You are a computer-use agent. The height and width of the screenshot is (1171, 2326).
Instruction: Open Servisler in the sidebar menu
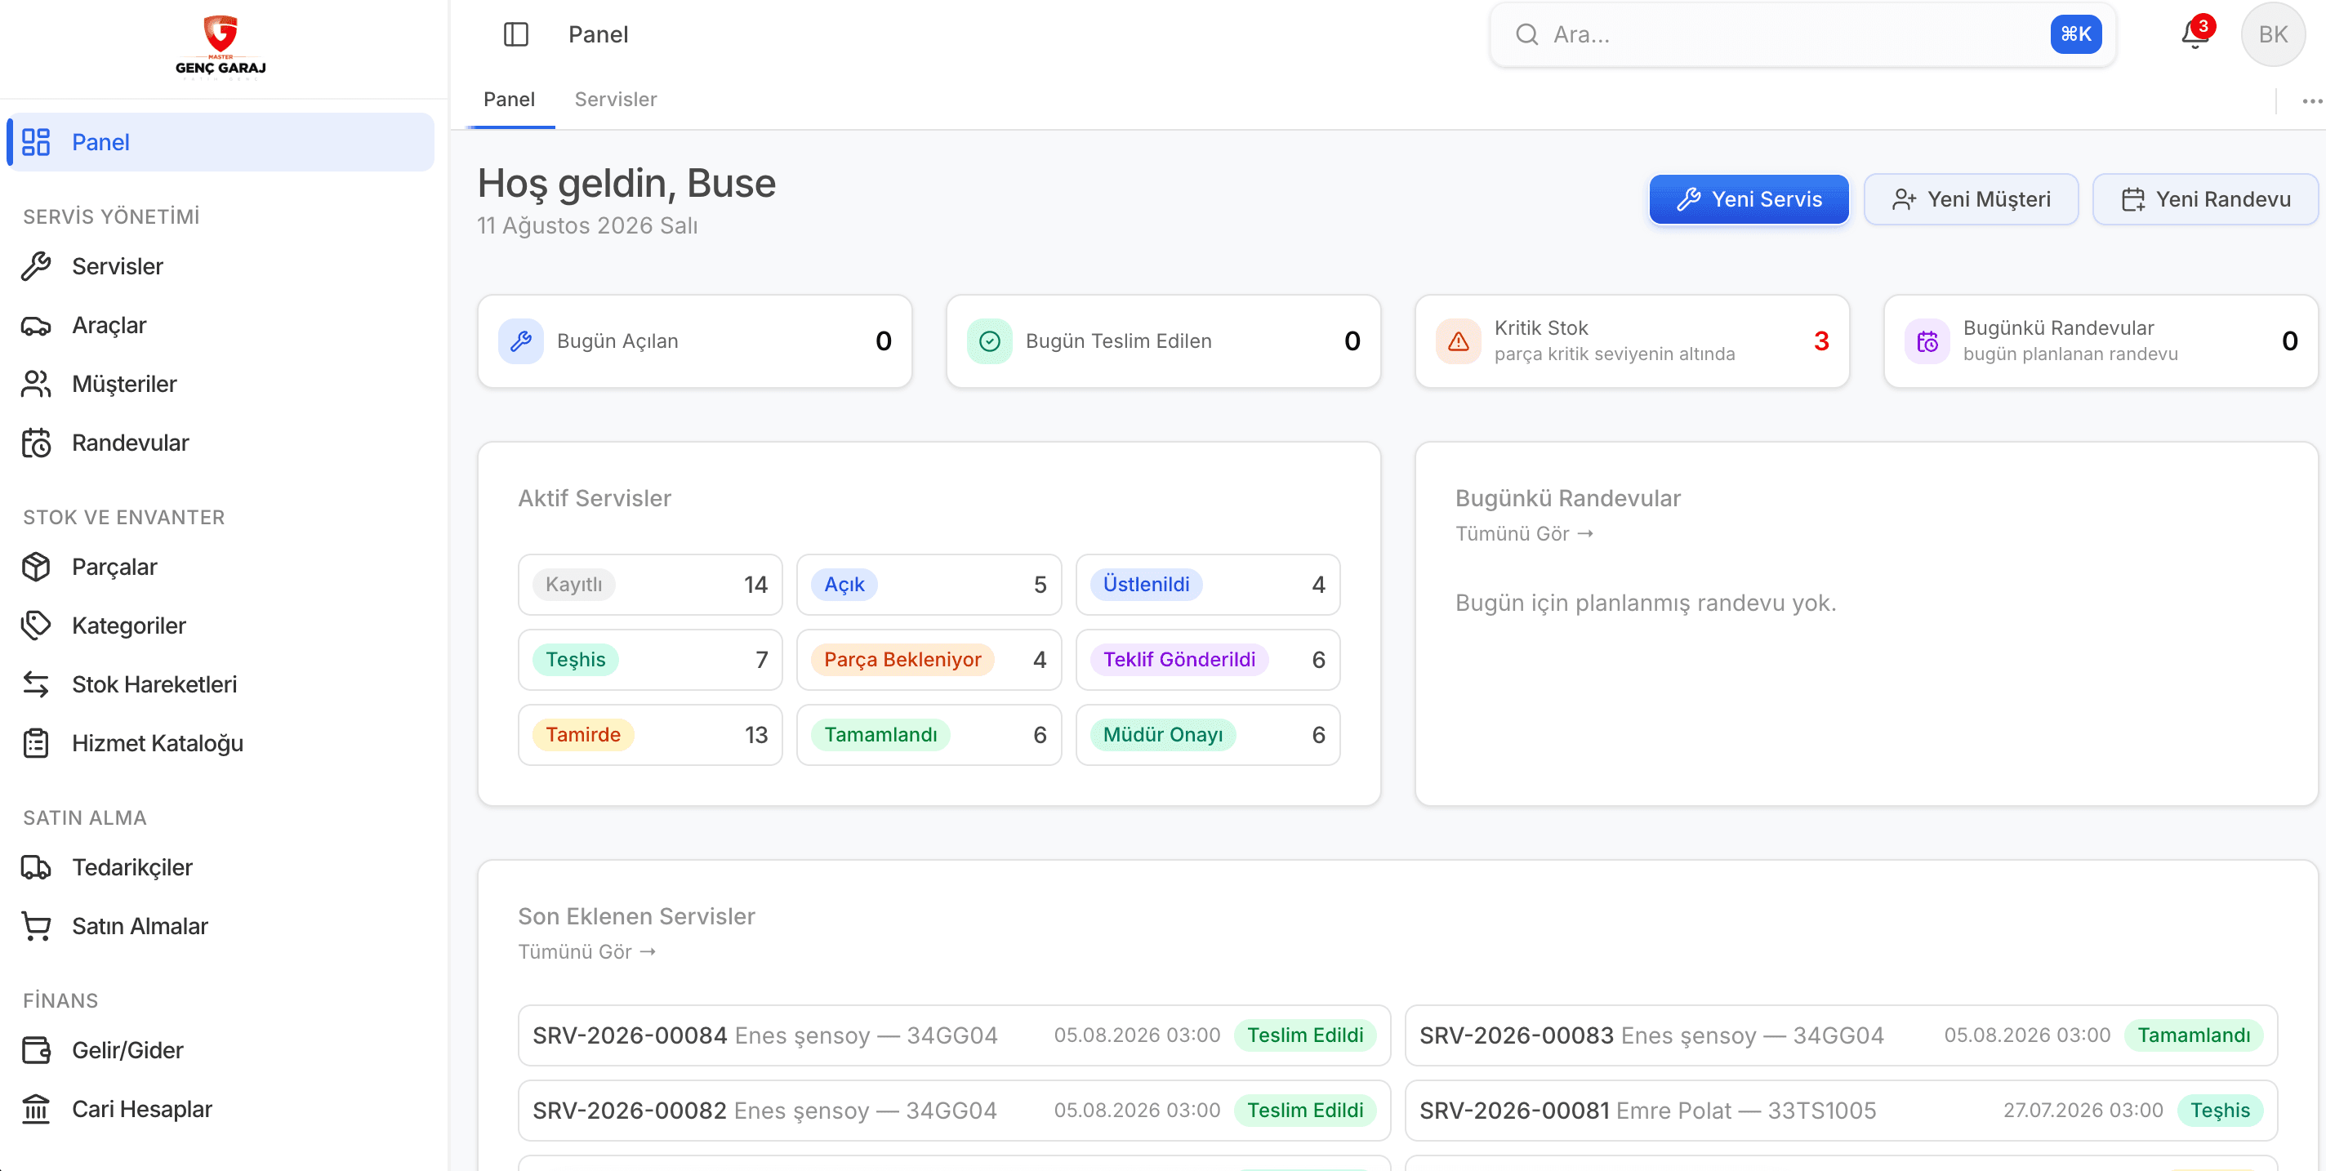[221, 266]
